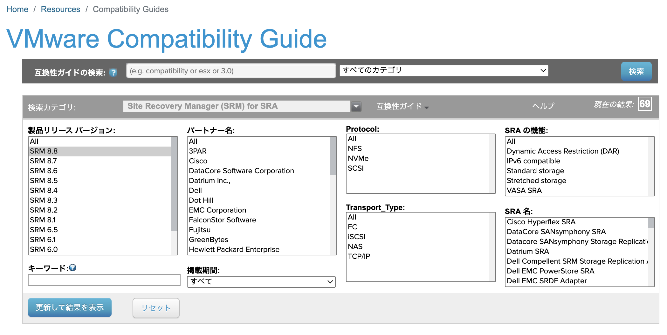Select Cisco Hyperflex SRA in SRA name list
667x335 pixels.
[577, 222]
